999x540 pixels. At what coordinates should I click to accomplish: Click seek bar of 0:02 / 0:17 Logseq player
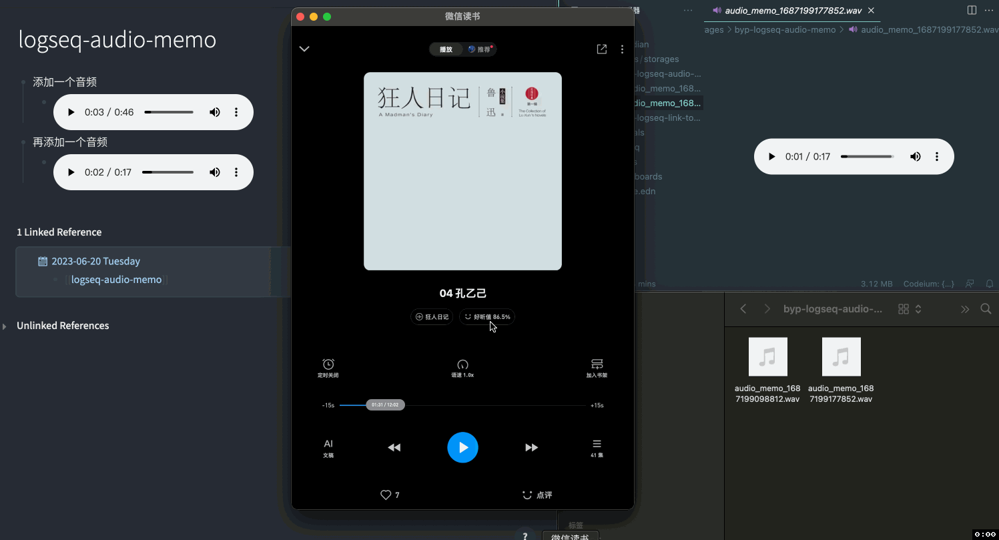[168, 172]
